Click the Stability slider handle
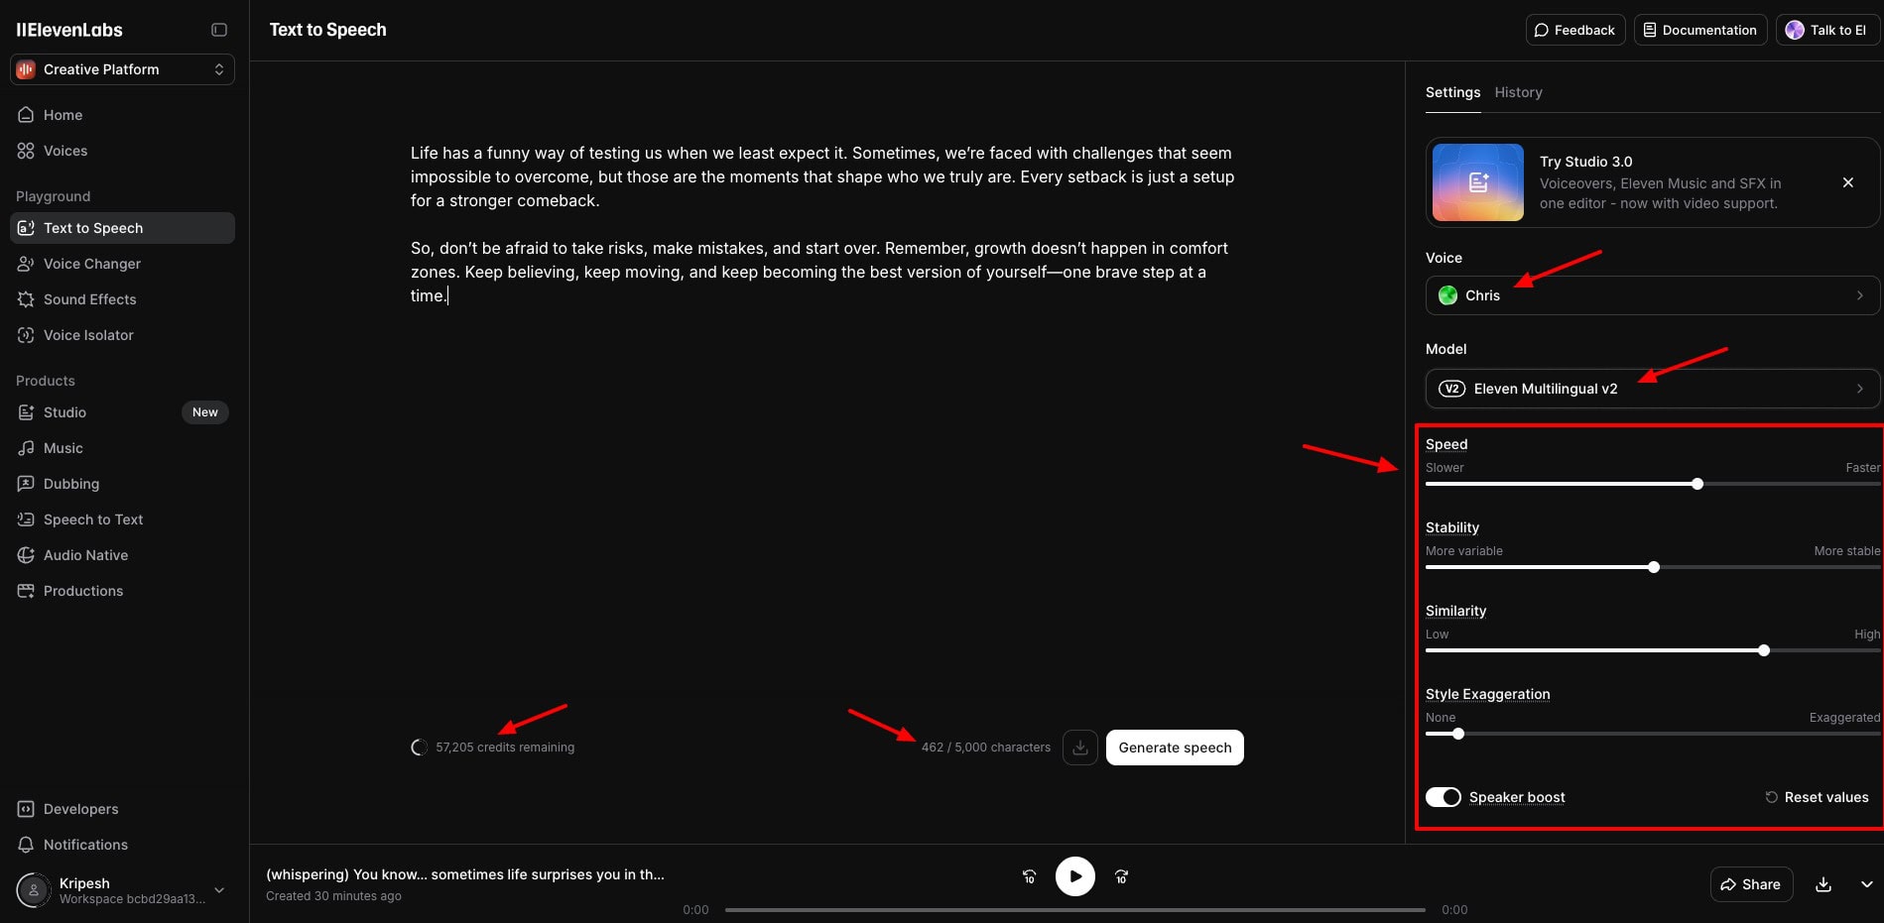The width and height of the screenshot is (1884, 923). [1654, 567]
